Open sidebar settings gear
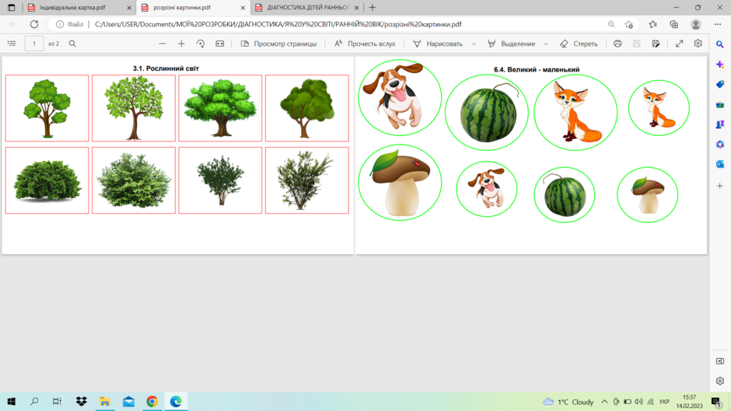 click(720, 381)
